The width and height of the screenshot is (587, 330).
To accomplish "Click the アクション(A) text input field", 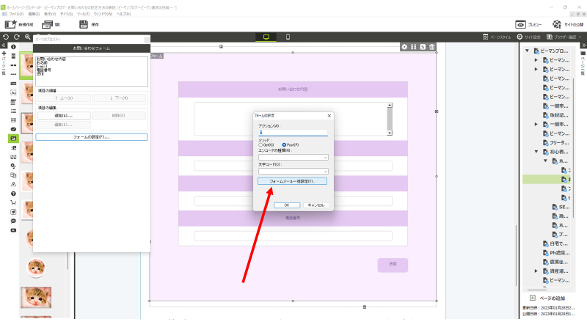I will pyautogui.click(x=293, y=133).
